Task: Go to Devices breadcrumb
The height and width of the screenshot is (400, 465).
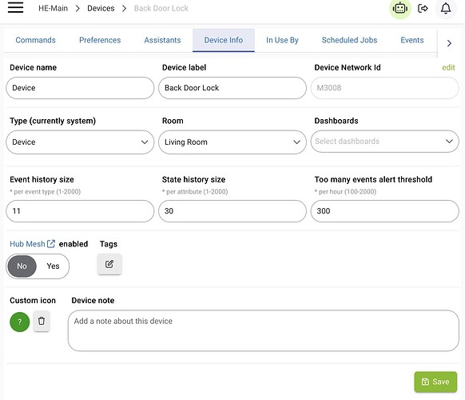Action: [101, 8]
